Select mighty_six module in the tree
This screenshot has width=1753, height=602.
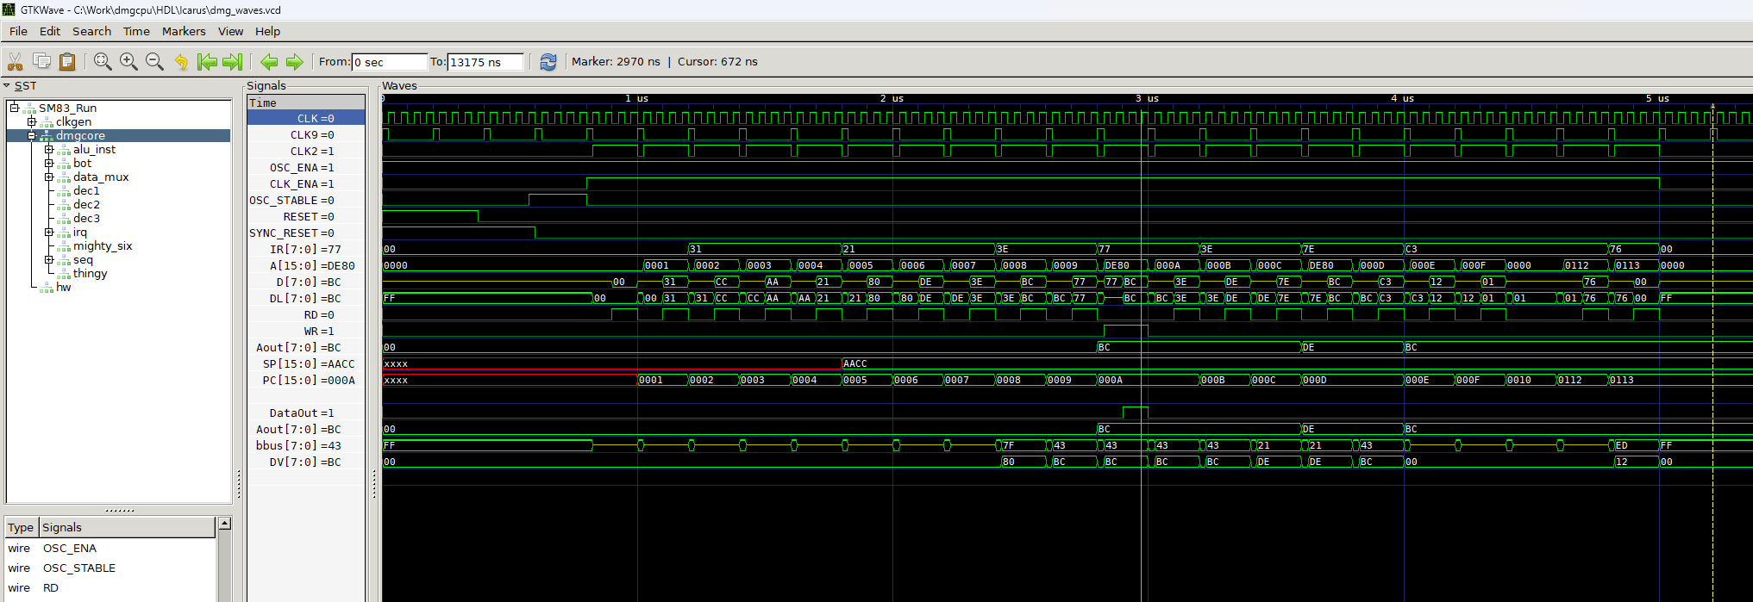coord(103,245)
